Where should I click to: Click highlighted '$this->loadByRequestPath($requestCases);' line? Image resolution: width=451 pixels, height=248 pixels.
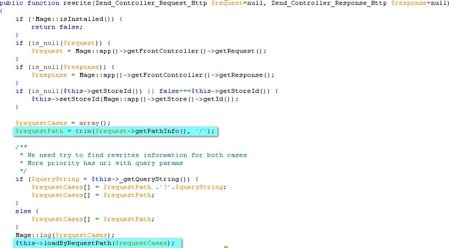(x=97, y=243)
